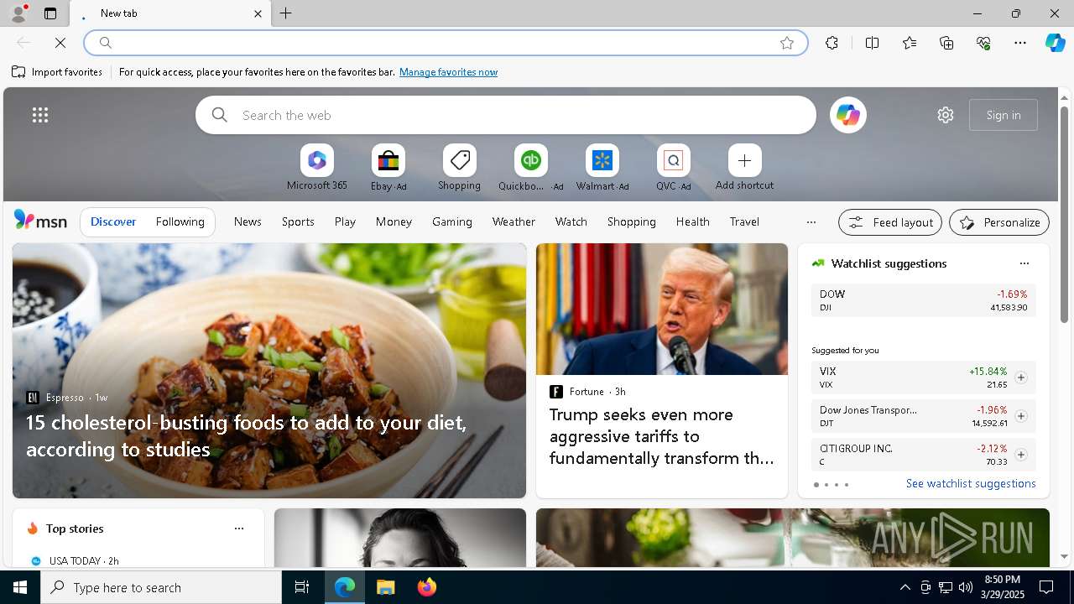
Task: Open the Edge profile icon
Action: click(18, 13)
